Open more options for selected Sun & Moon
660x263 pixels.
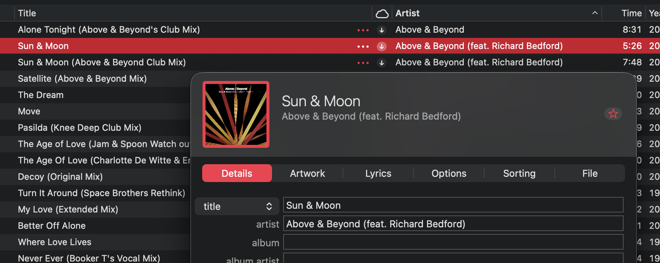(x=363, y=46)
